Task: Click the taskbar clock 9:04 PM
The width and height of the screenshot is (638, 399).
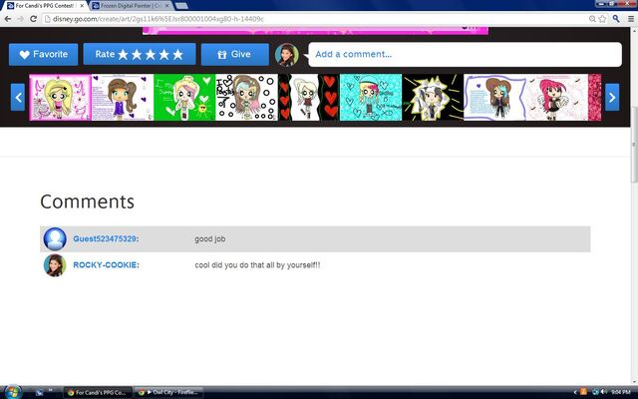Action: pyautogui.click(x=620, y=392)
